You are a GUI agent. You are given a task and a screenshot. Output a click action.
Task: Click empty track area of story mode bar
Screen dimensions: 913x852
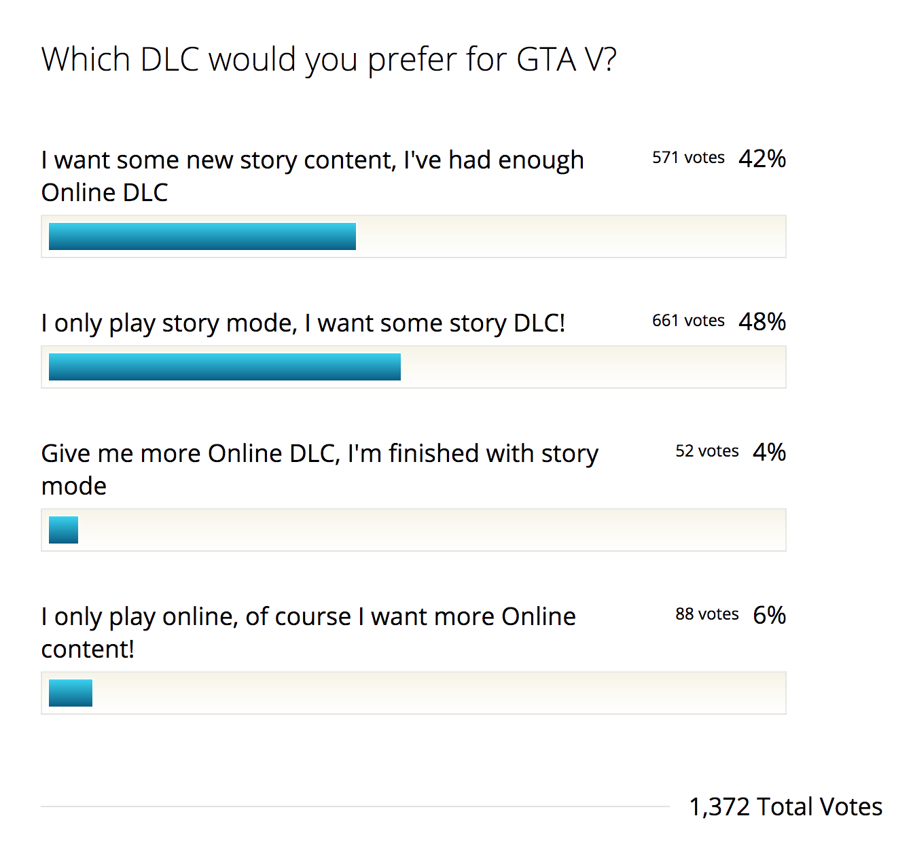point(591,367)
